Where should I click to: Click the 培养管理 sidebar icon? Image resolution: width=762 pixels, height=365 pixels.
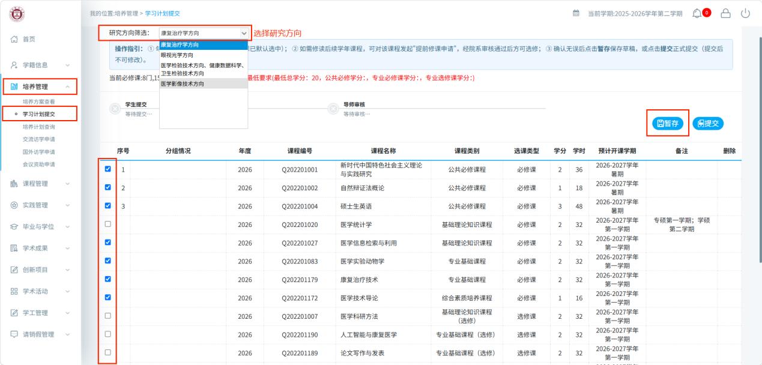pos(13,87)
